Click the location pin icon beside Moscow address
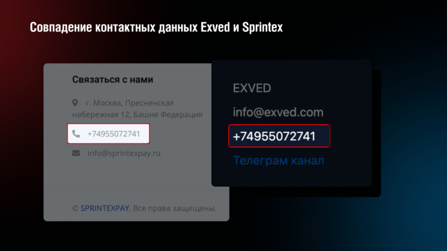The image size is (447, 251). pos(75,103)
